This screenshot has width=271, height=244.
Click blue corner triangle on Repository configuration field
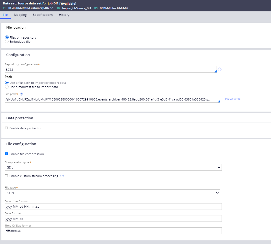coord(216,71)
